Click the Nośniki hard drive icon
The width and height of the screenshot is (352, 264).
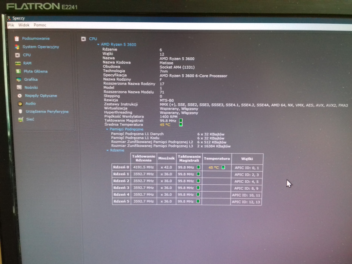[x=19, y=87]
